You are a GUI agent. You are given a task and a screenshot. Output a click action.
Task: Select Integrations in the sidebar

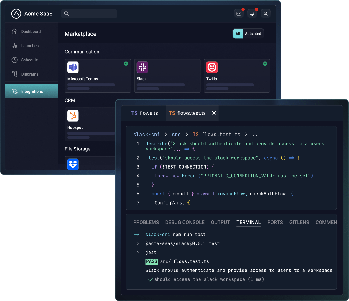click(x=31, y=91)
